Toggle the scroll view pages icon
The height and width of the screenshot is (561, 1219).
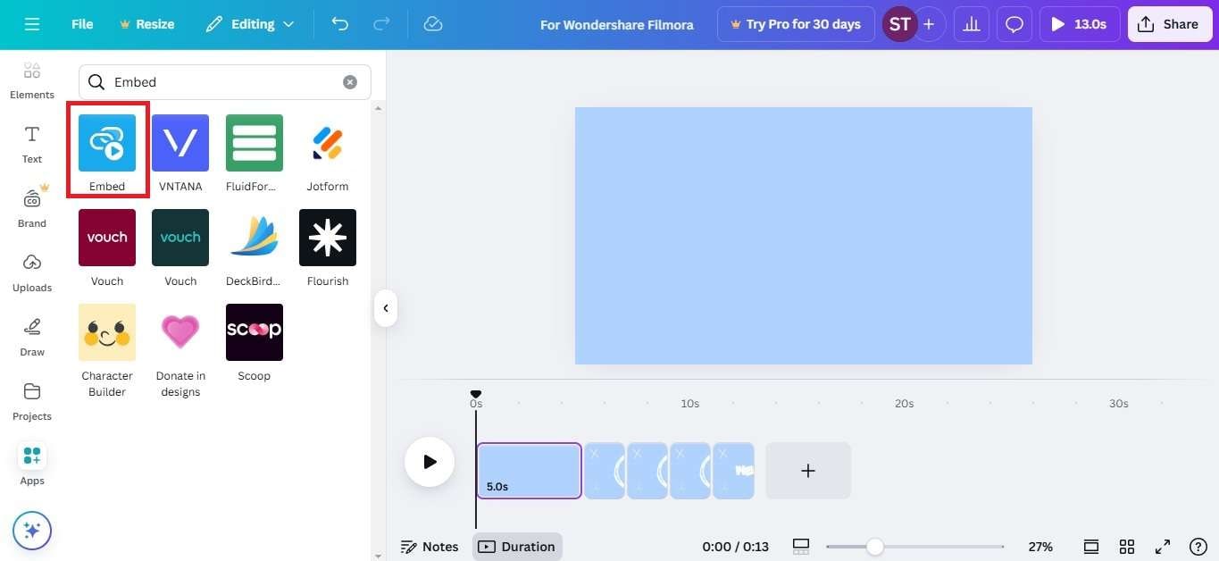[1091, 547]
